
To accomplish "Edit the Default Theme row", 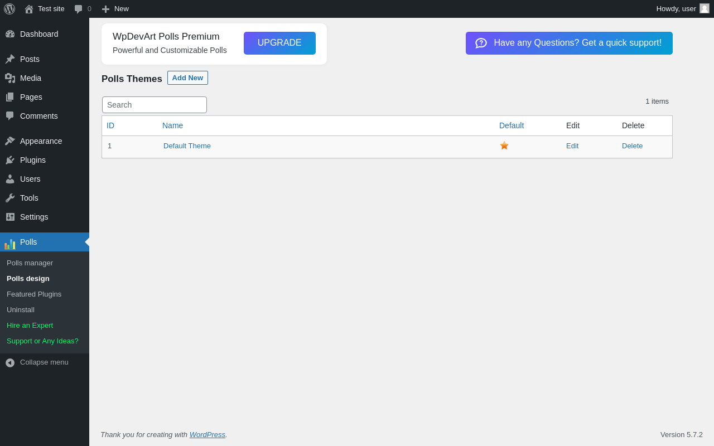I will coord(572,146).
